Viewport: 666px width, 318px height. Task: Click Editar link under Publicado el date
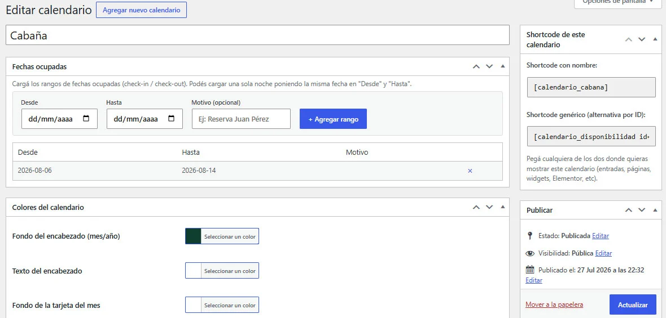[534, 280]
